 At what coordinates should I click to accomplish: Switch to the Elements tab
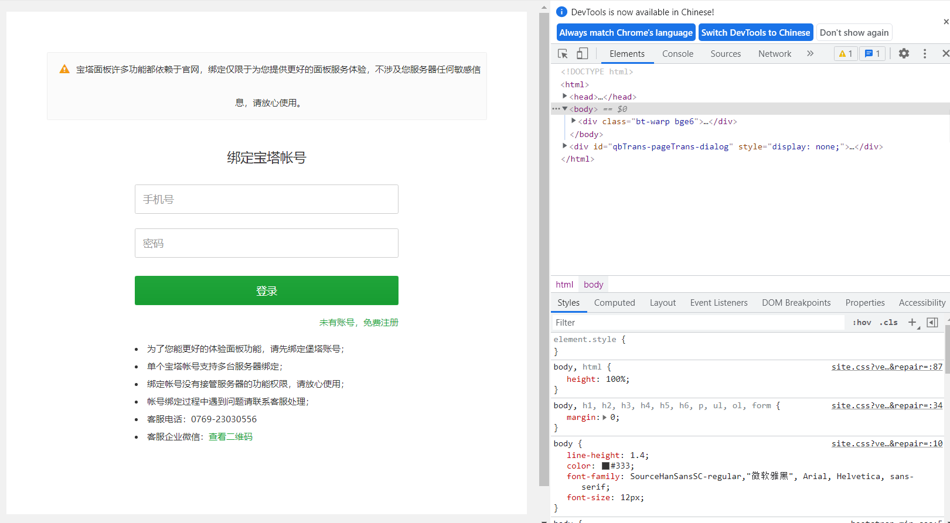coord(626,53)
